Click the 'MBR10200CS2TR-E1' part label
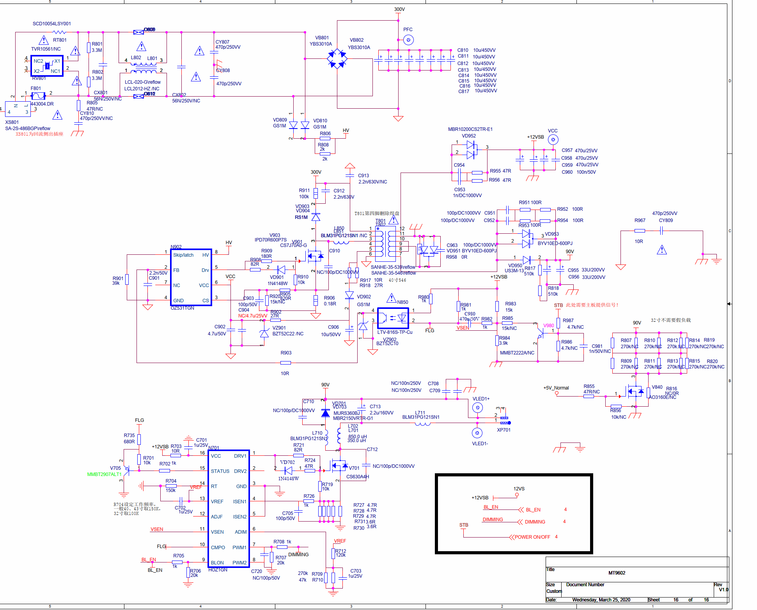This screenshot has width=757, height=610. pyautogui.click(x=470, y=129)
